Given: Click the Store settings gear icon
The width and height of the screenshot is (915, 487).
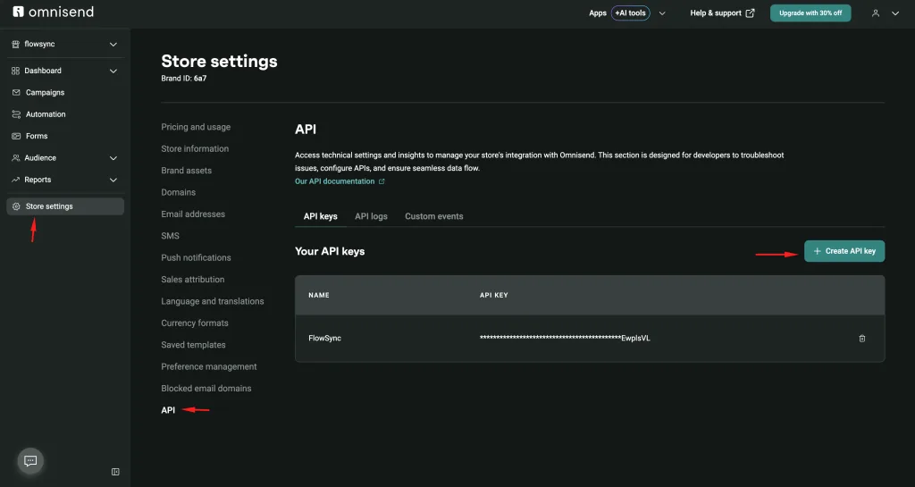Looking at the screenshot, I should pyautogui.click(x=16, y=206).
